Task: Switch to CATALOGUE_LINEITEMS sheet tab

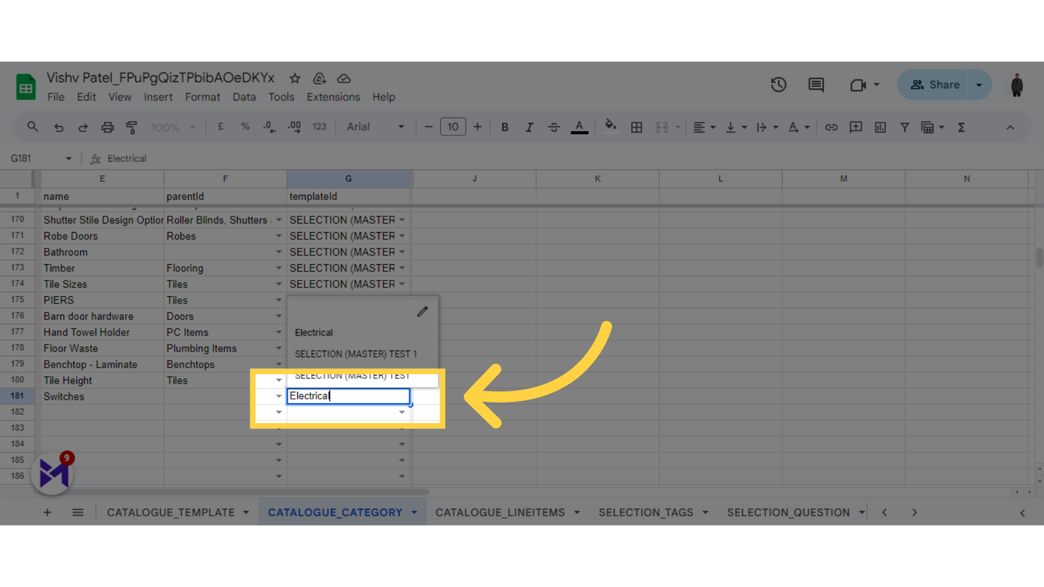Action: pos(500,513)
